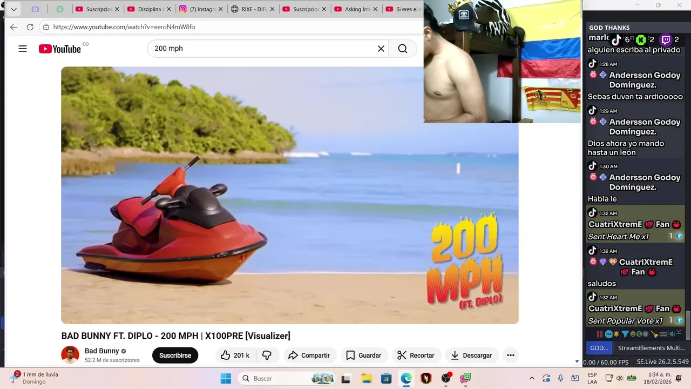This screenshot has width=691, height=389.
Task: Focus the browser address bar URL
Action: coord(124,27)
